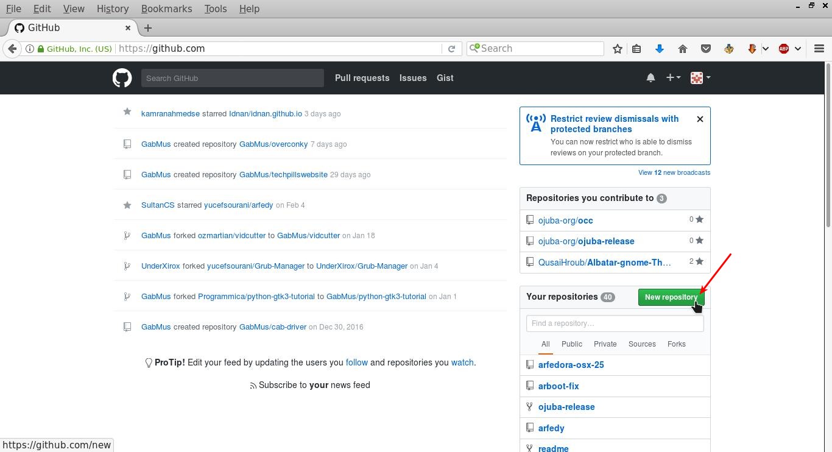The image size is (832, 452).
Task: Open GabMus/cab-driver repository link
Action: pyautogui.click(x=273, y=327)
